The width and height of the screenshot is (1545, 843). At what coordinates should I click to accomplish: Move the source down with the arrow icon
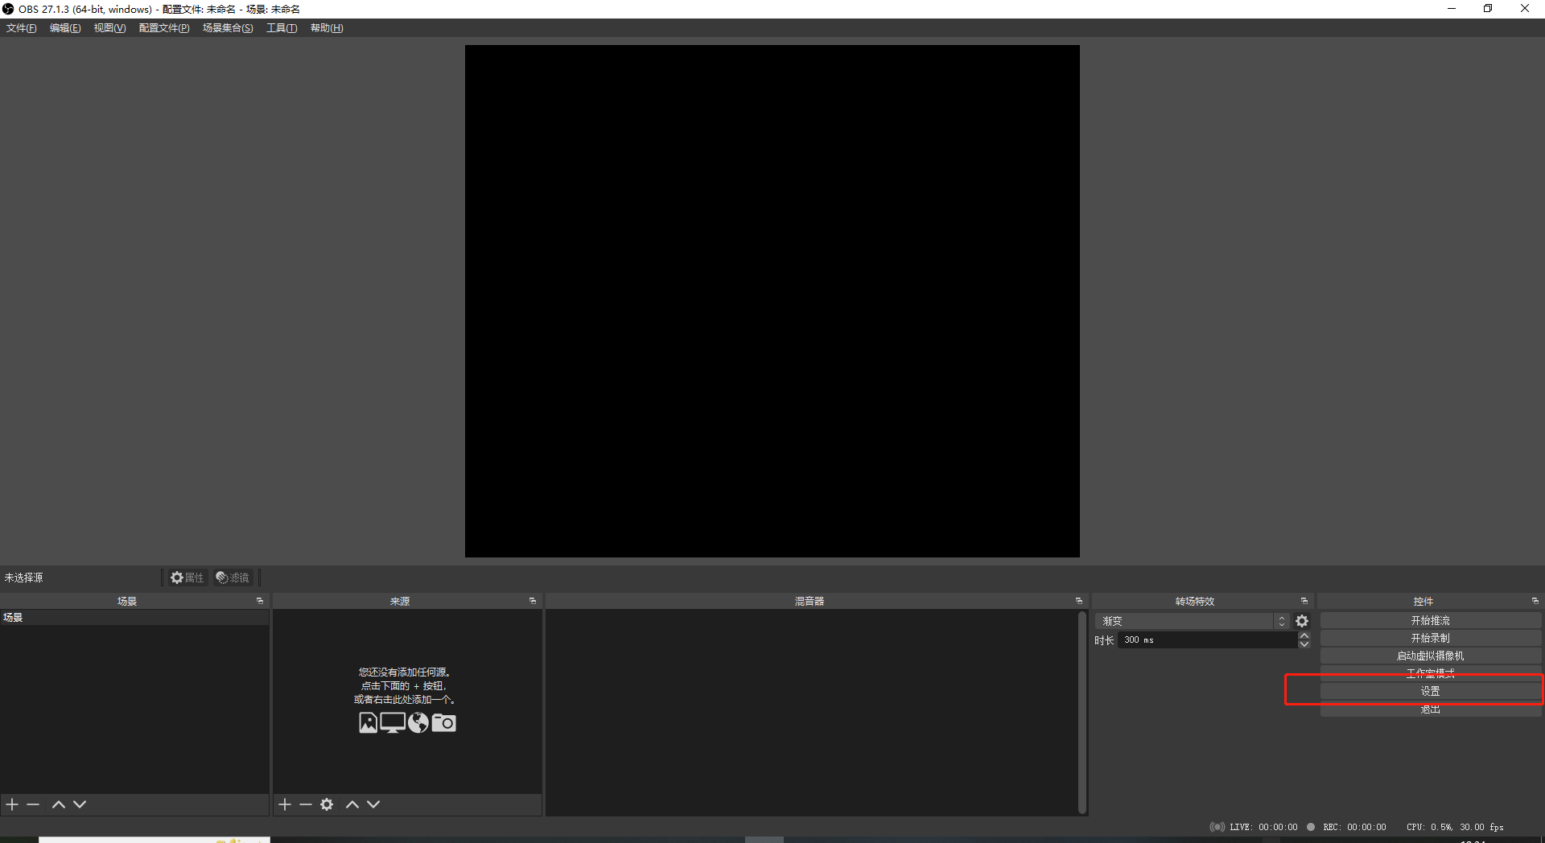(373, 804)
